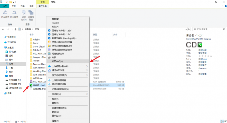Open recent locations dropdown next to Forward
Screen dimensions: 227x123
coord(12,29)
